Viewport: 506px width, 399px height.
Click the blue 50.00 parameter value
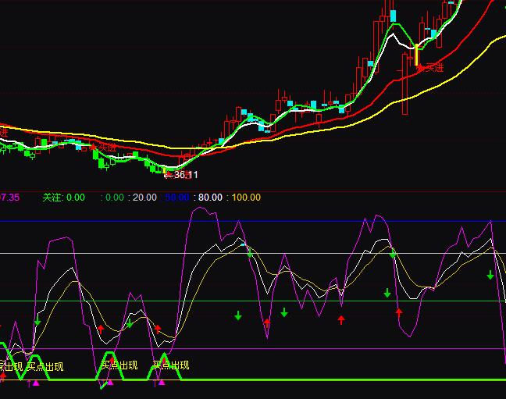(x=176, y=198)
